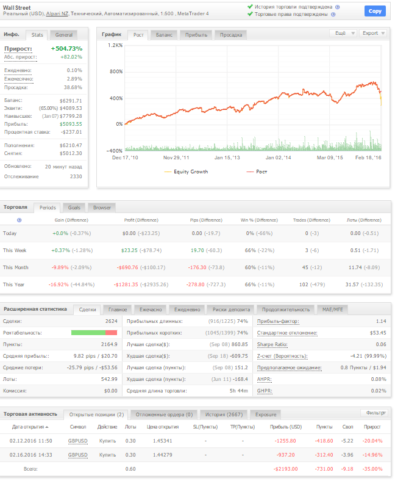395x481 pixels.
Task: Click the Z-счет (Вероятность) label
Action: [282, 356]
